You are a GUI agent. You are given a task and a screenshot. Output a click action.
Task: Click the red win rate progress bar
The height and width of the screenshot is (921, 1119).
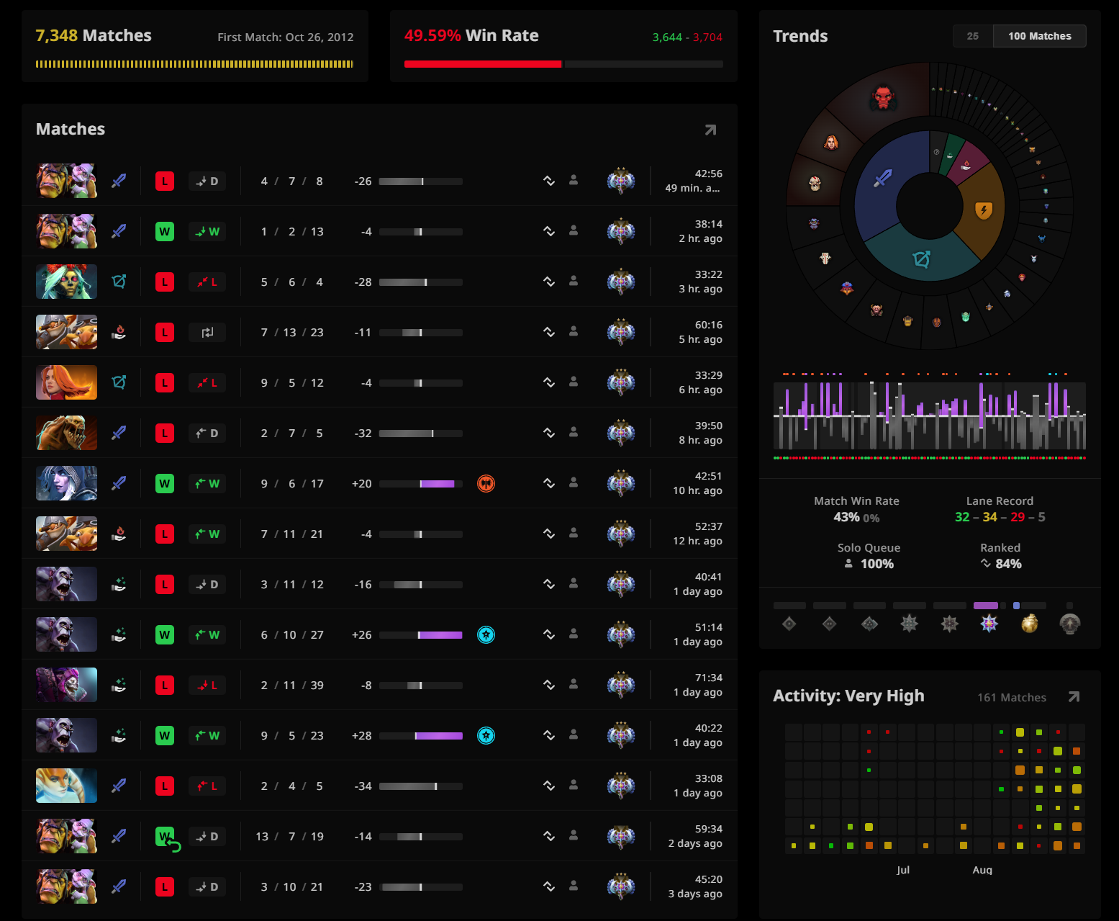pyautogui.click(x=483, y=64)
